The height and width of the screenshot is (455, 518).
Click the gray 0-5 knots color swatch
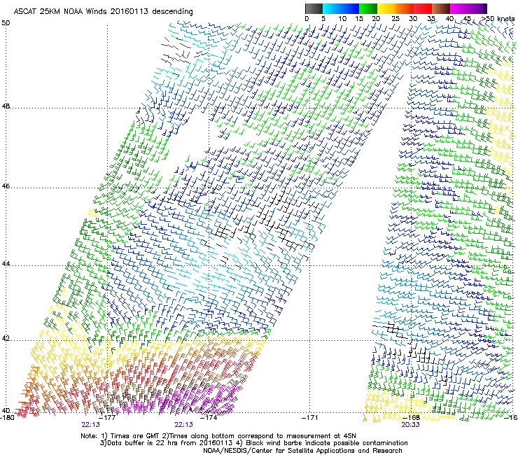tap(314, 8)
